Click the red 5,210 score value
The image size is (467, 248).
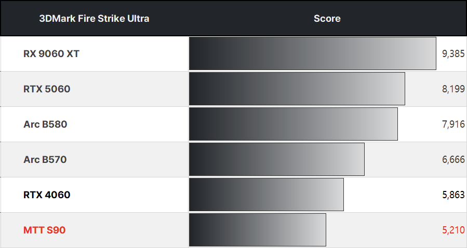point(453,230)
